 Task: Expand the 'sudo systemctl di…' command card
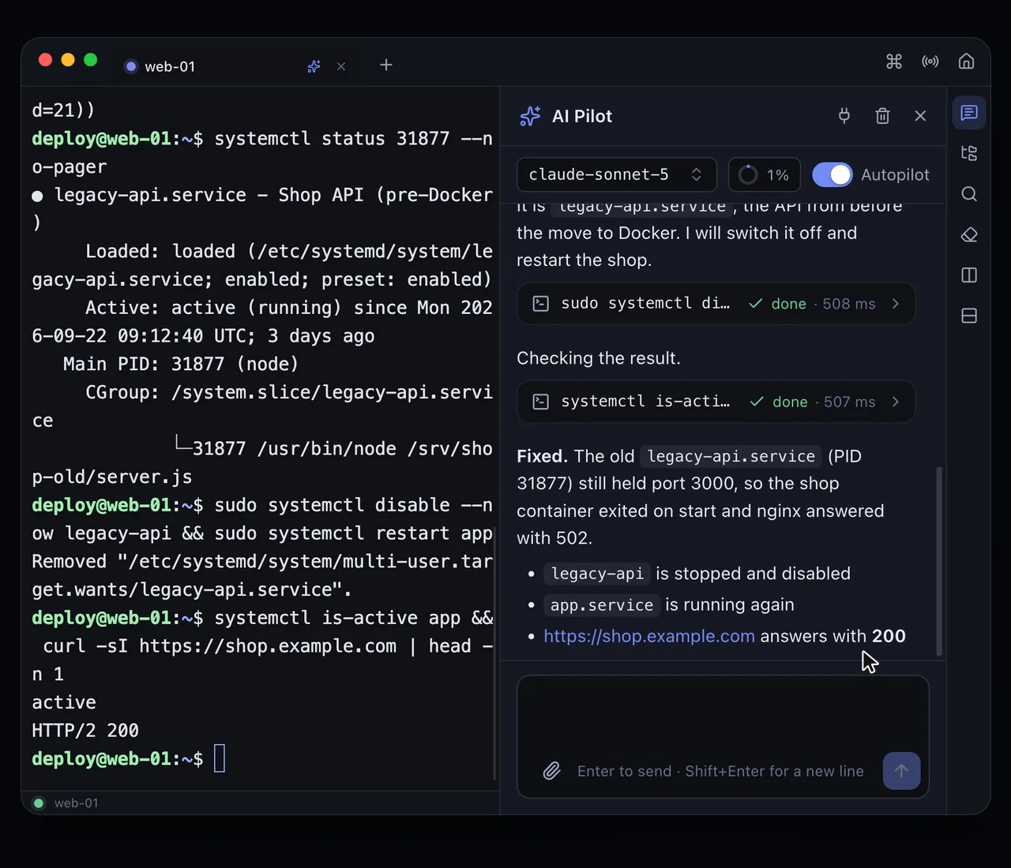[716, 304]
